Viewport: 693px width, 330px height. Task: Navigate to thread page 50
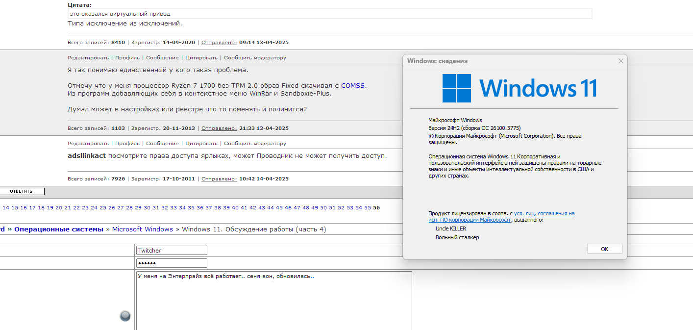tap(323, 208)
